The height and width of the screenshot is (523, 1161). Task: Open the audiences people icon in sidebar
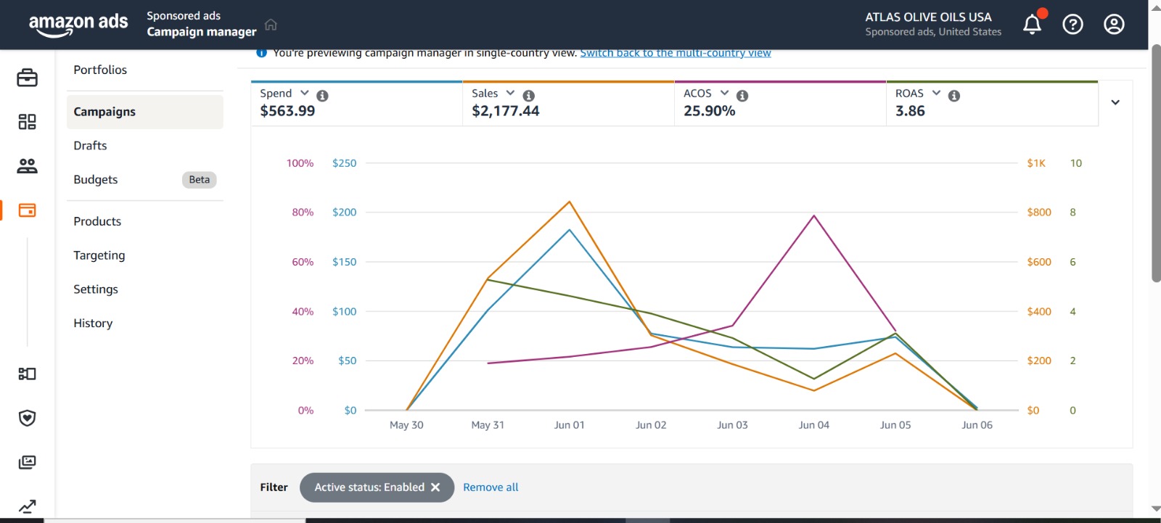27,166
